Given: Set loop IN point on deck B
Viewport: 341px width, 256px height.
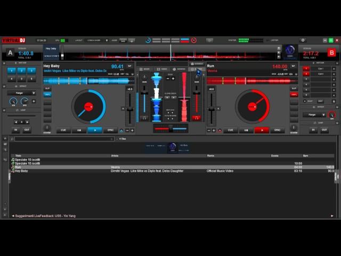Looking at the screenshot, I should [x=313, y=130].
